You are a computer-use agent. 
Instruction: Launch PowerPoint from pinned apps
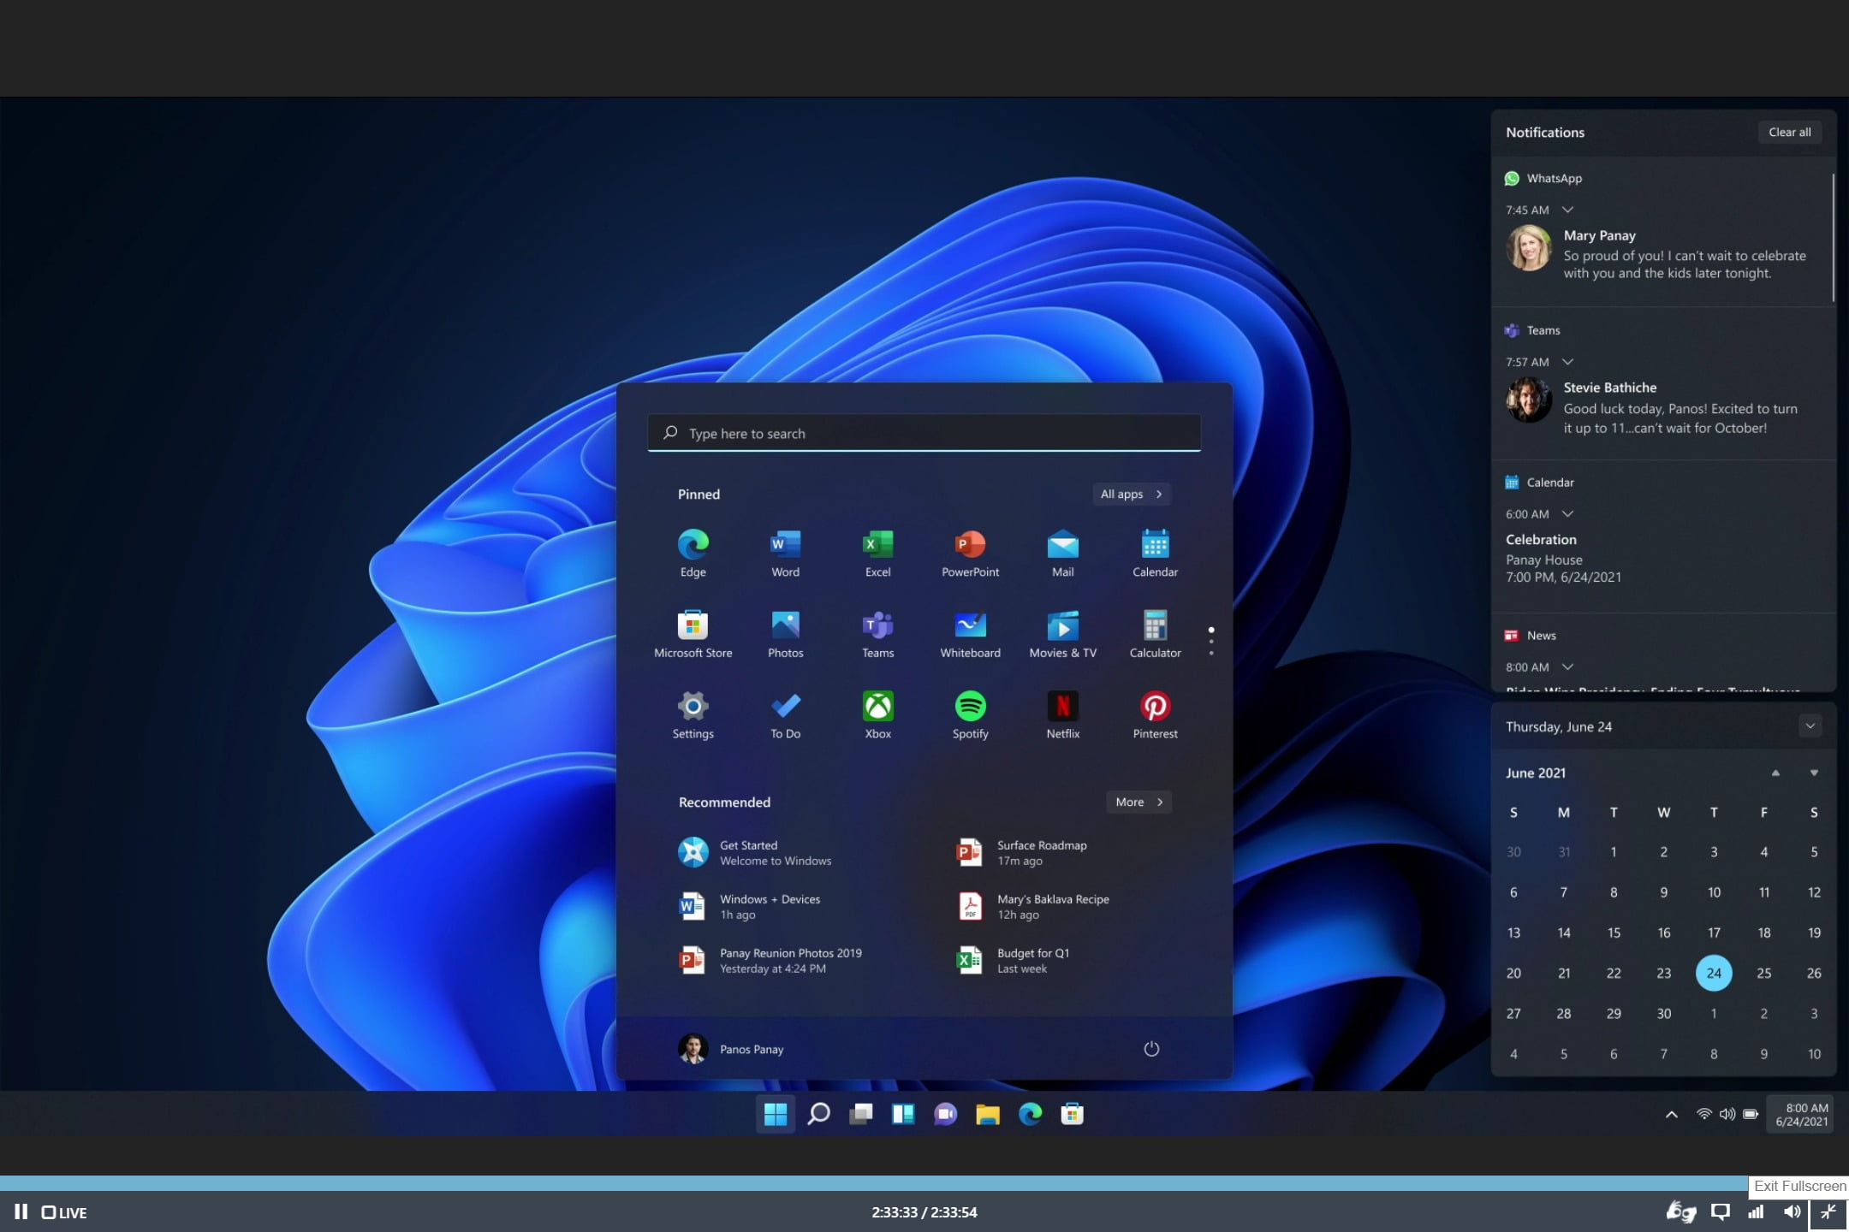[x=970, y=554]
